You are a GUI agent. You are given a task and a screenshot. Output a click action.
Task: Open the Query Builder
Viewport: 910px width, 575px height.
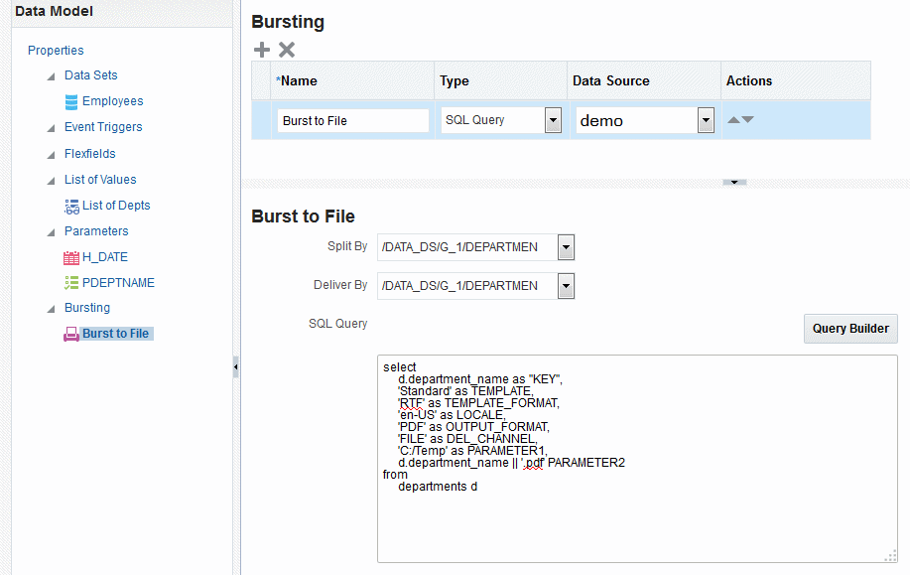click(x=850, y=329)
